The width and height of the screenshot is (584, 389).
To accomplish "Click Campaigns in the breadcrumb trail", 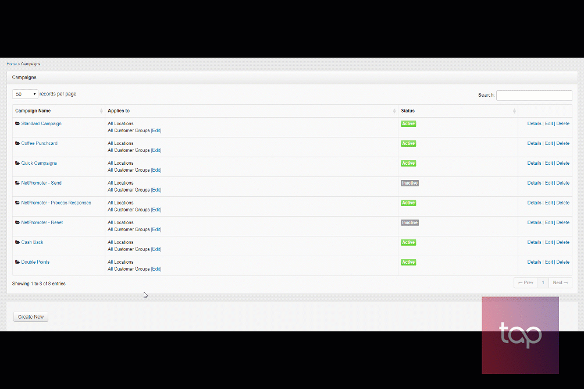I will click(x=30, y=64).
